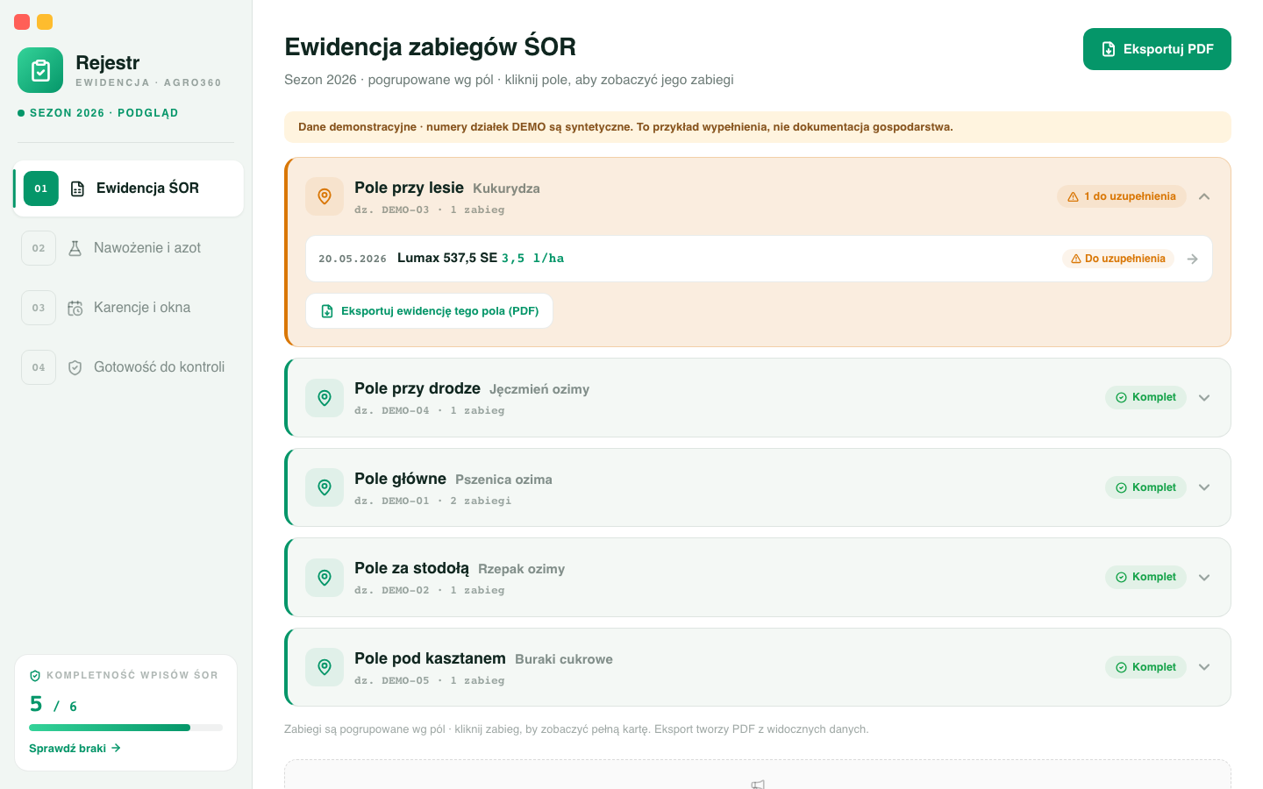Click the shield icon in Kompletność wpisów ŚOR card

click(35, 676)
